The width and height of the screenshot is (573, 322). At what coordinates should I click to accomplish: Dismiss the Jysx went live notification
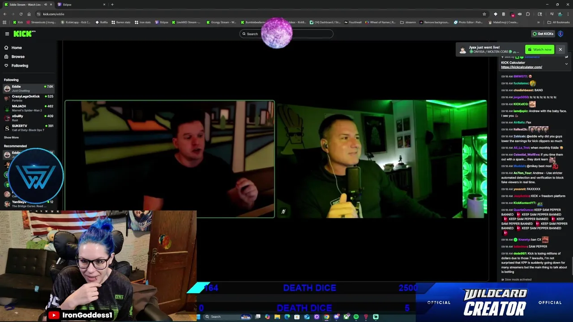pos(560,49)
